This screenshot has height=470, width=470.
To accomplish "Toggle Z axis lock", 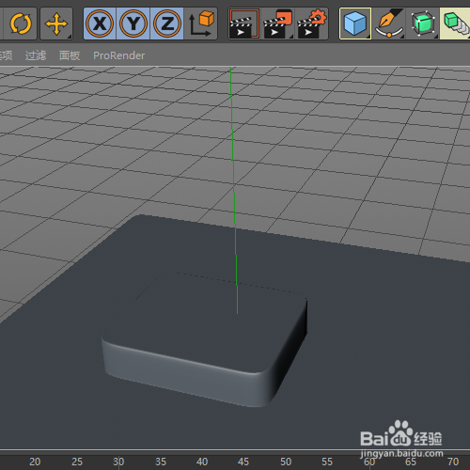I will point(167,23).
